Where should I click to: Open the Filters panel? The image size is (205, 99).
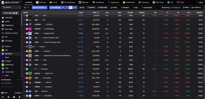click(x=186, y=8)
